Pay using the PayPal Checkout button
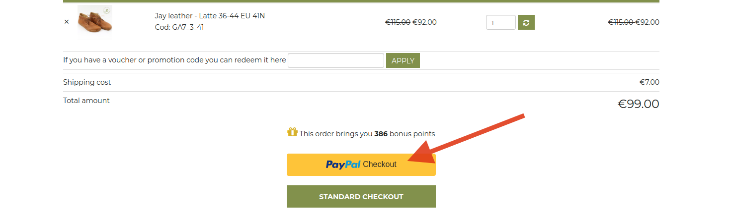The image size is (733, 219). coord(361,164)
